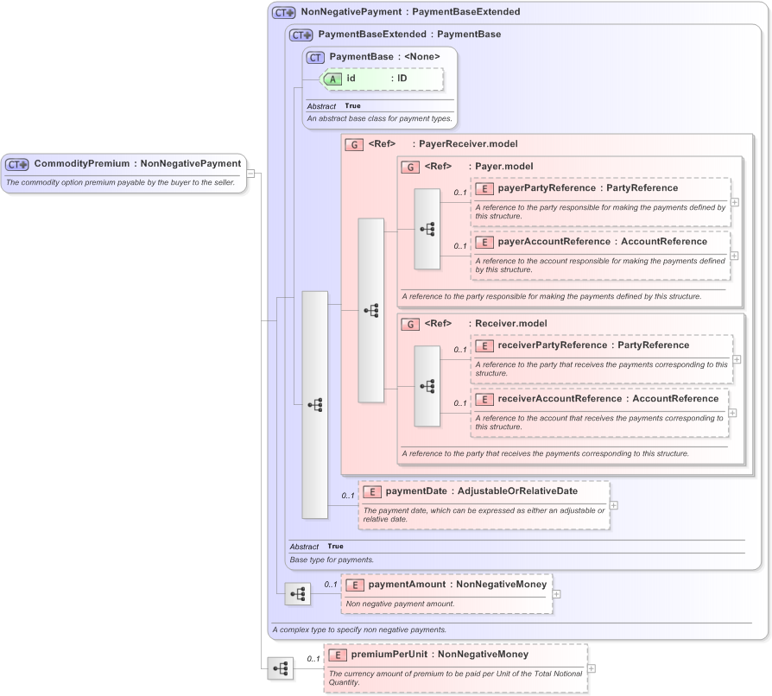The image size is (772, 696).
Task: Expand the payerPartyReference element plus box
Action: [x=735, y=202]
